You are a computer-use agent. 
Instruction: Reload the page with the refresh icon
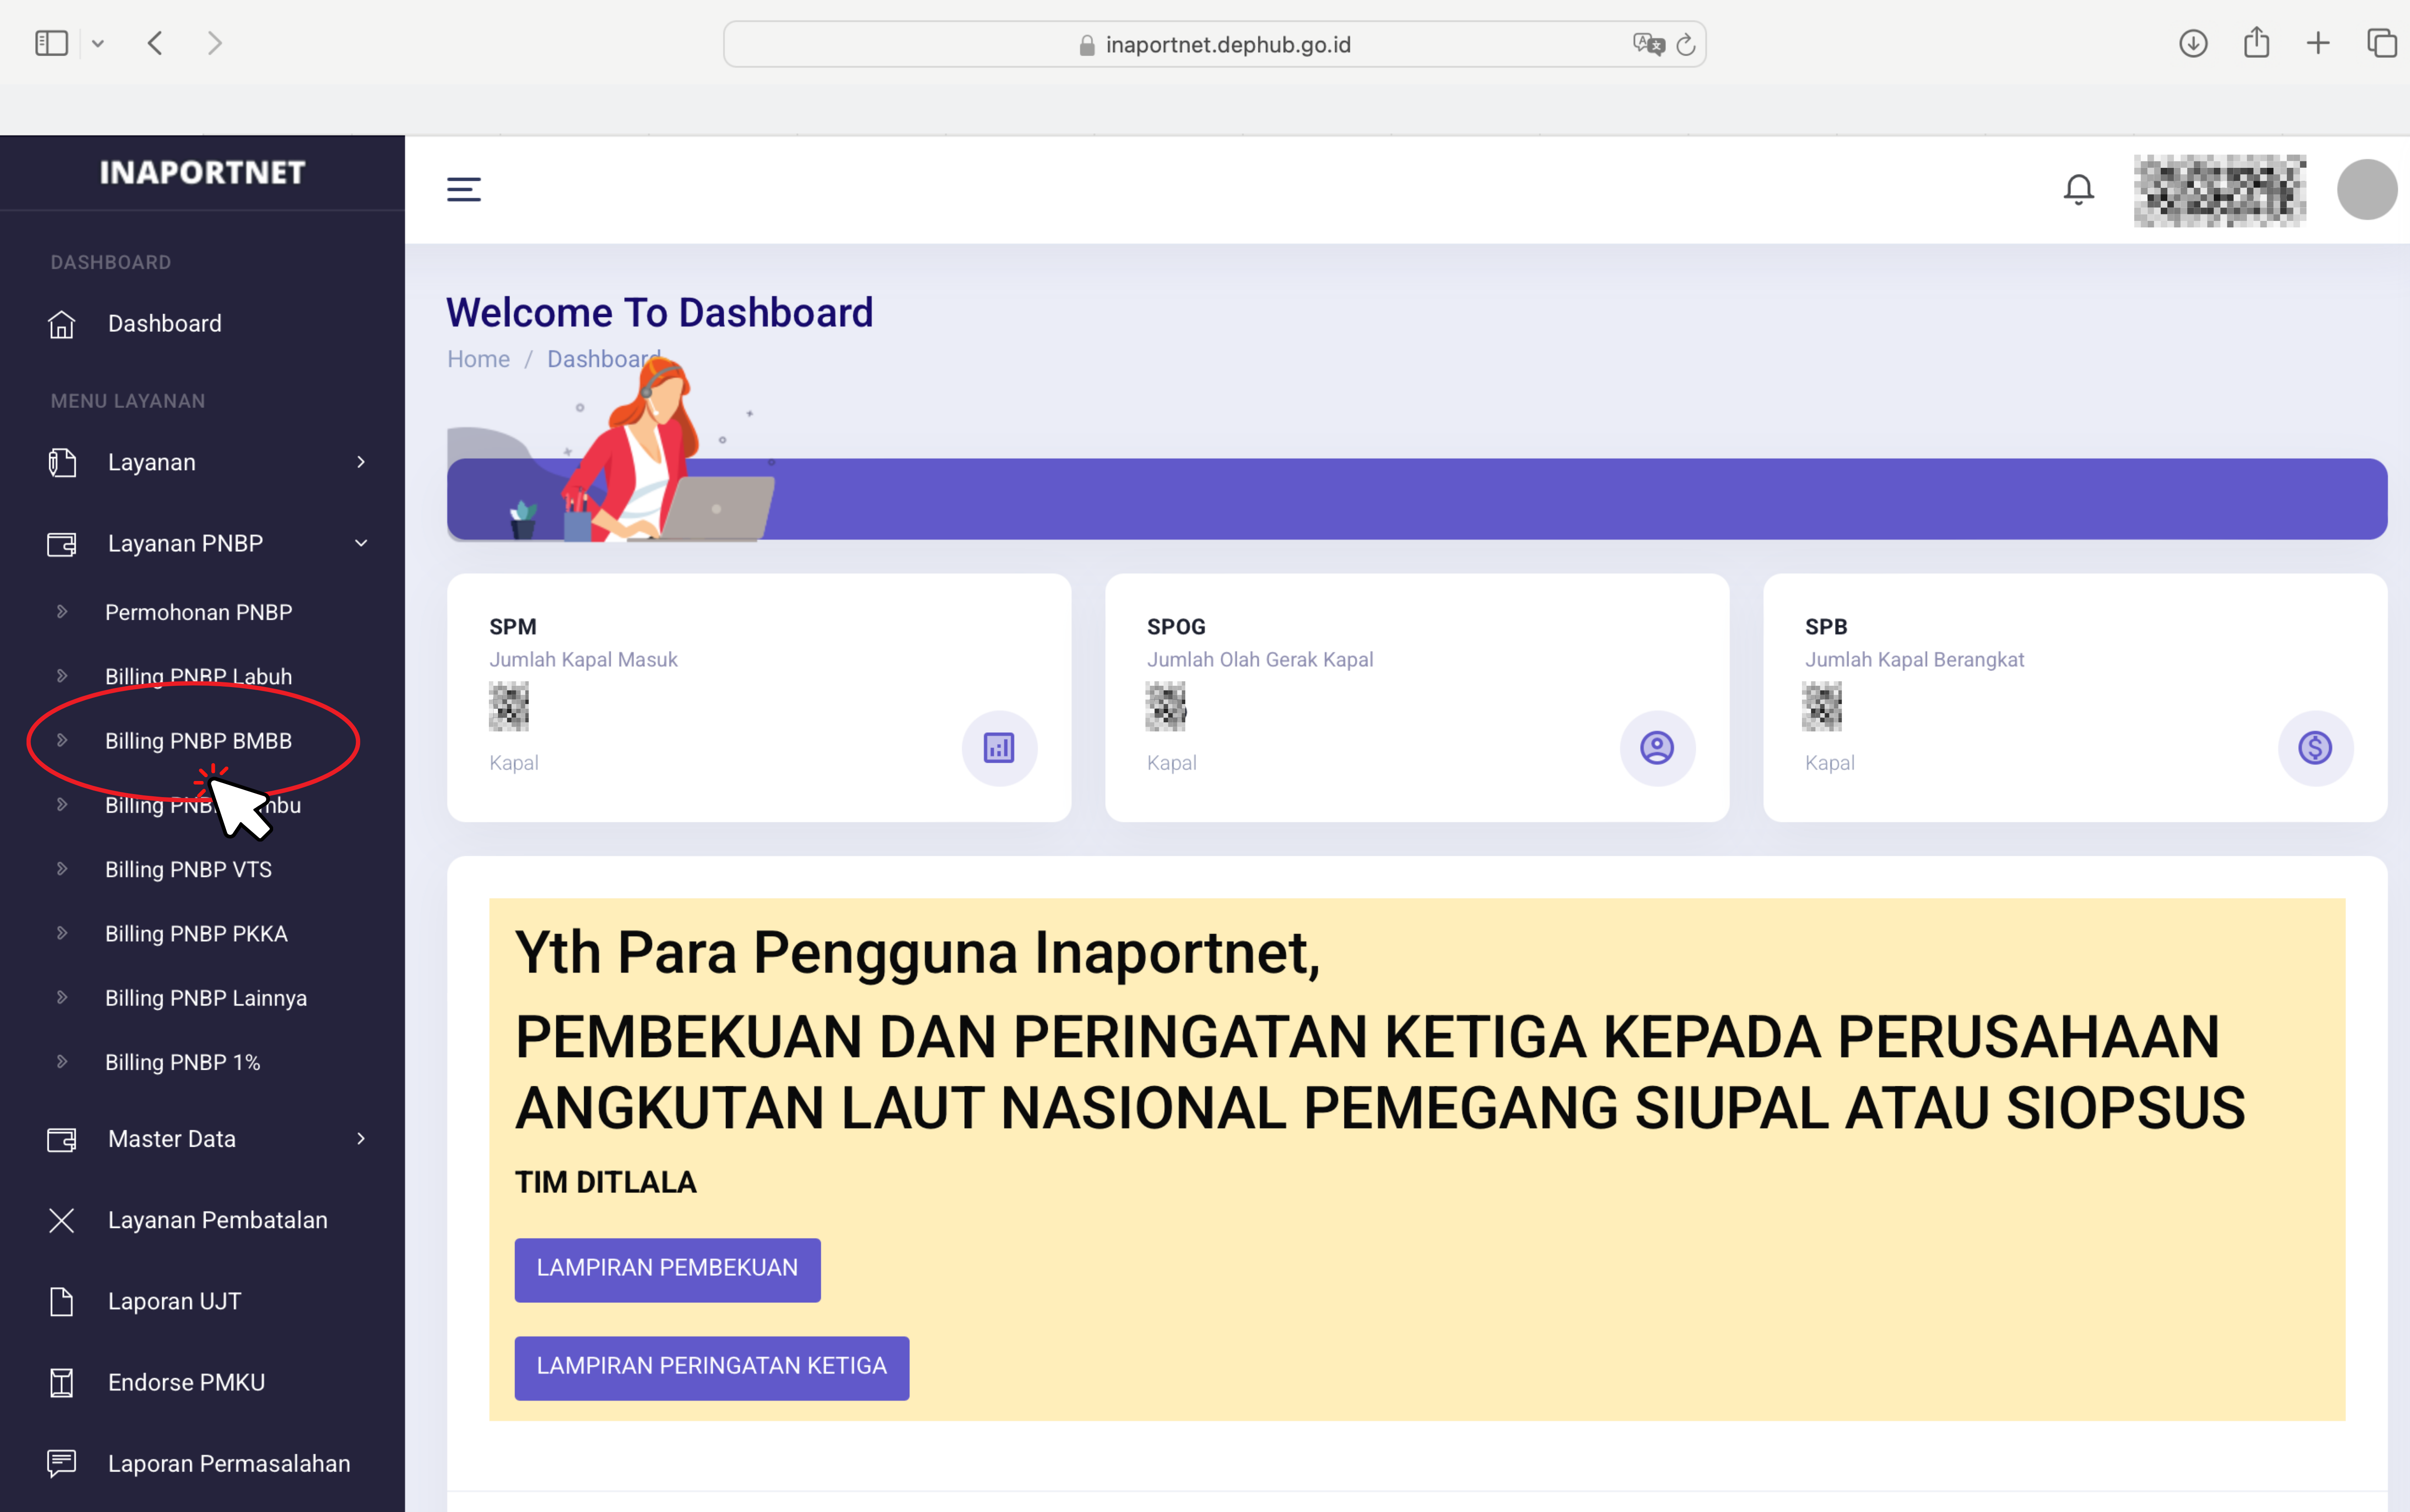tap(1685, 45)
